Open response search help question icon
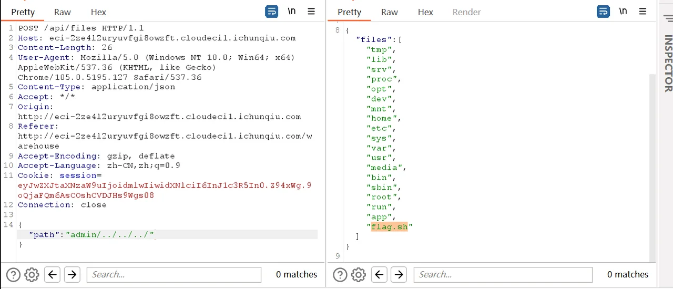Screen dimensions: 673x289 pos(340,274)
